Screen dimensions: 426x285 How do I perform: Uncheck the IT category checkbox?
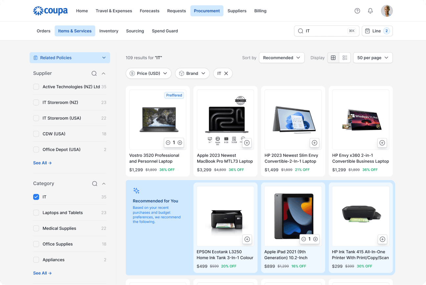click(x=36, y=197)
